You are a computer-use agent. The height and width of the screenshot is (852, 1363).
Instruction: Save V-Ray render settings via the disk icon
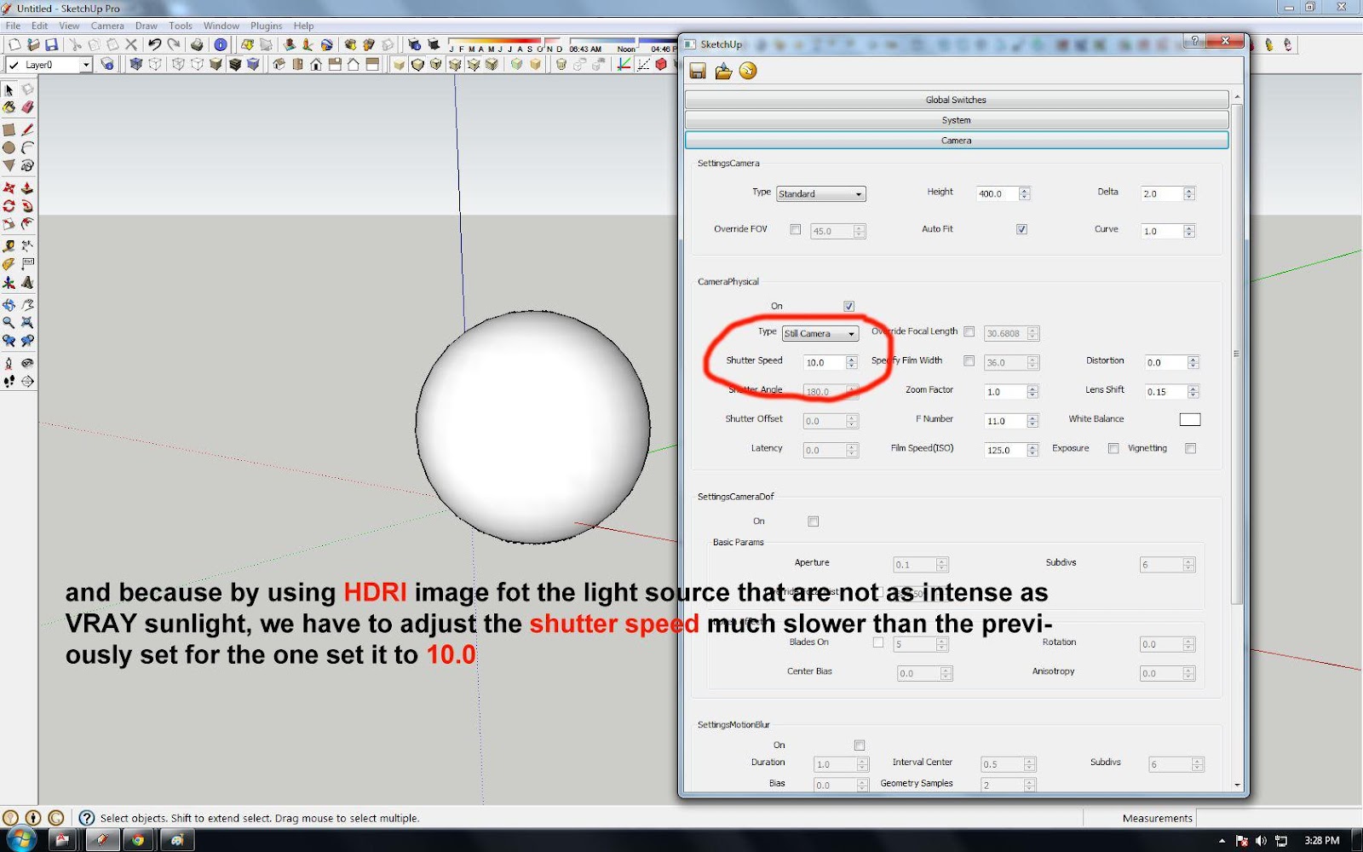[697, 72]
